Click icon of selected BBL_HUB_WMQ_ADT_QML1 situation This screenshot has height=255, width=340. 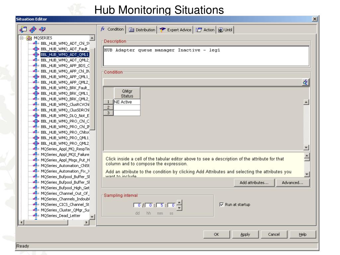tap(36, 54)
